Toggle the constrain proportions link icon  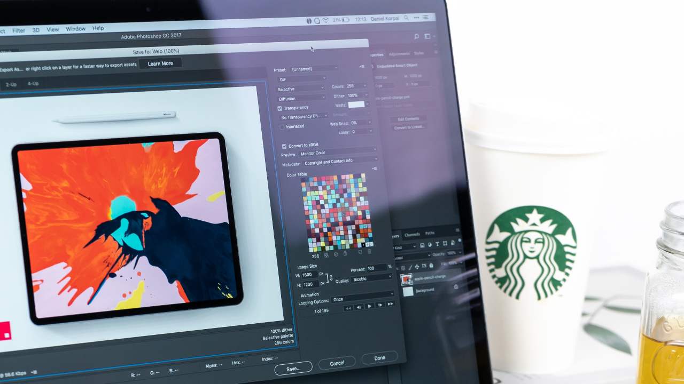[331, 277]
